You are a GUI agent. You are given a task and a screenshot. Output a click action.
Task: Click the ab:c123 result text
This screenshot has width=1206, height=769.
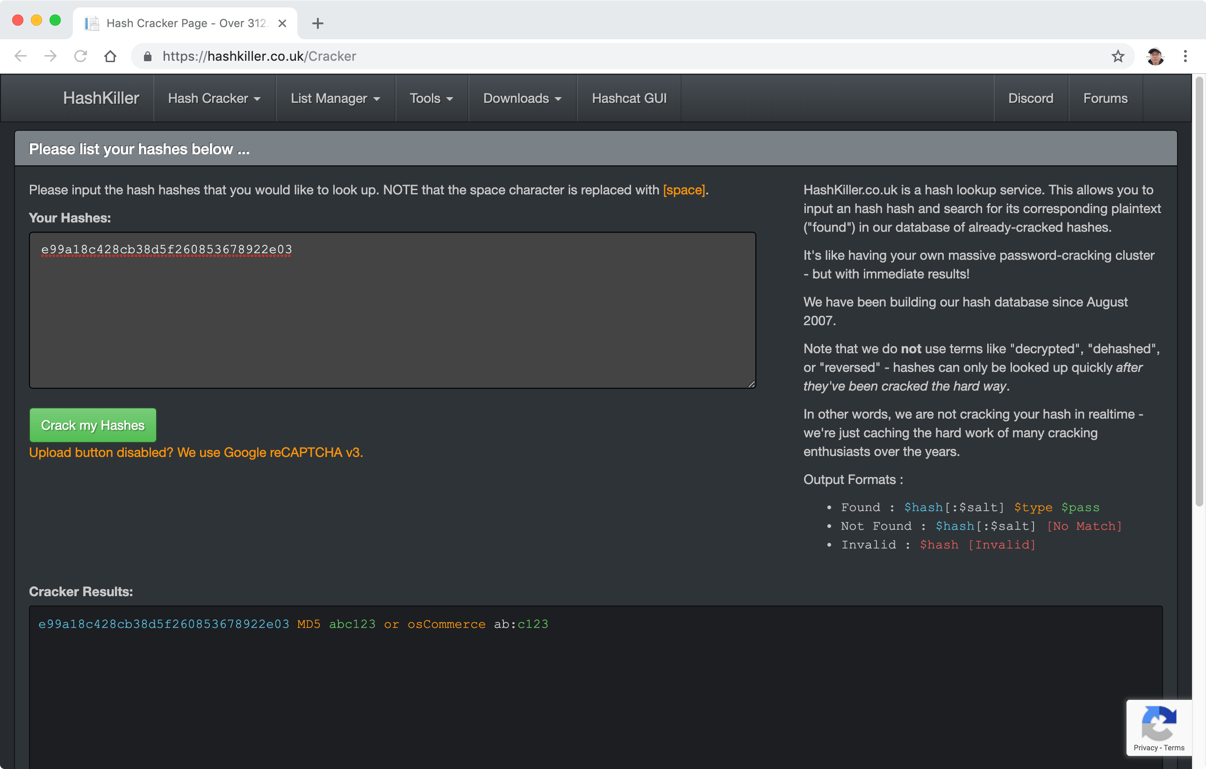point(521,624)
